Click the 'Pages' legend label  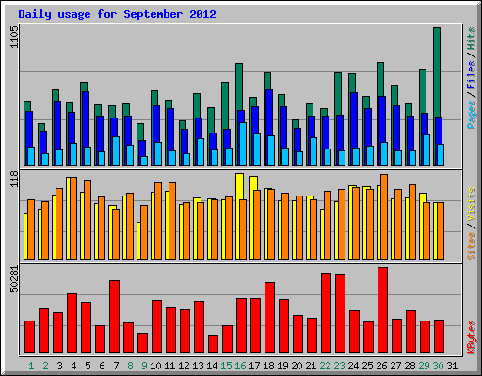[x=472, y=115]
